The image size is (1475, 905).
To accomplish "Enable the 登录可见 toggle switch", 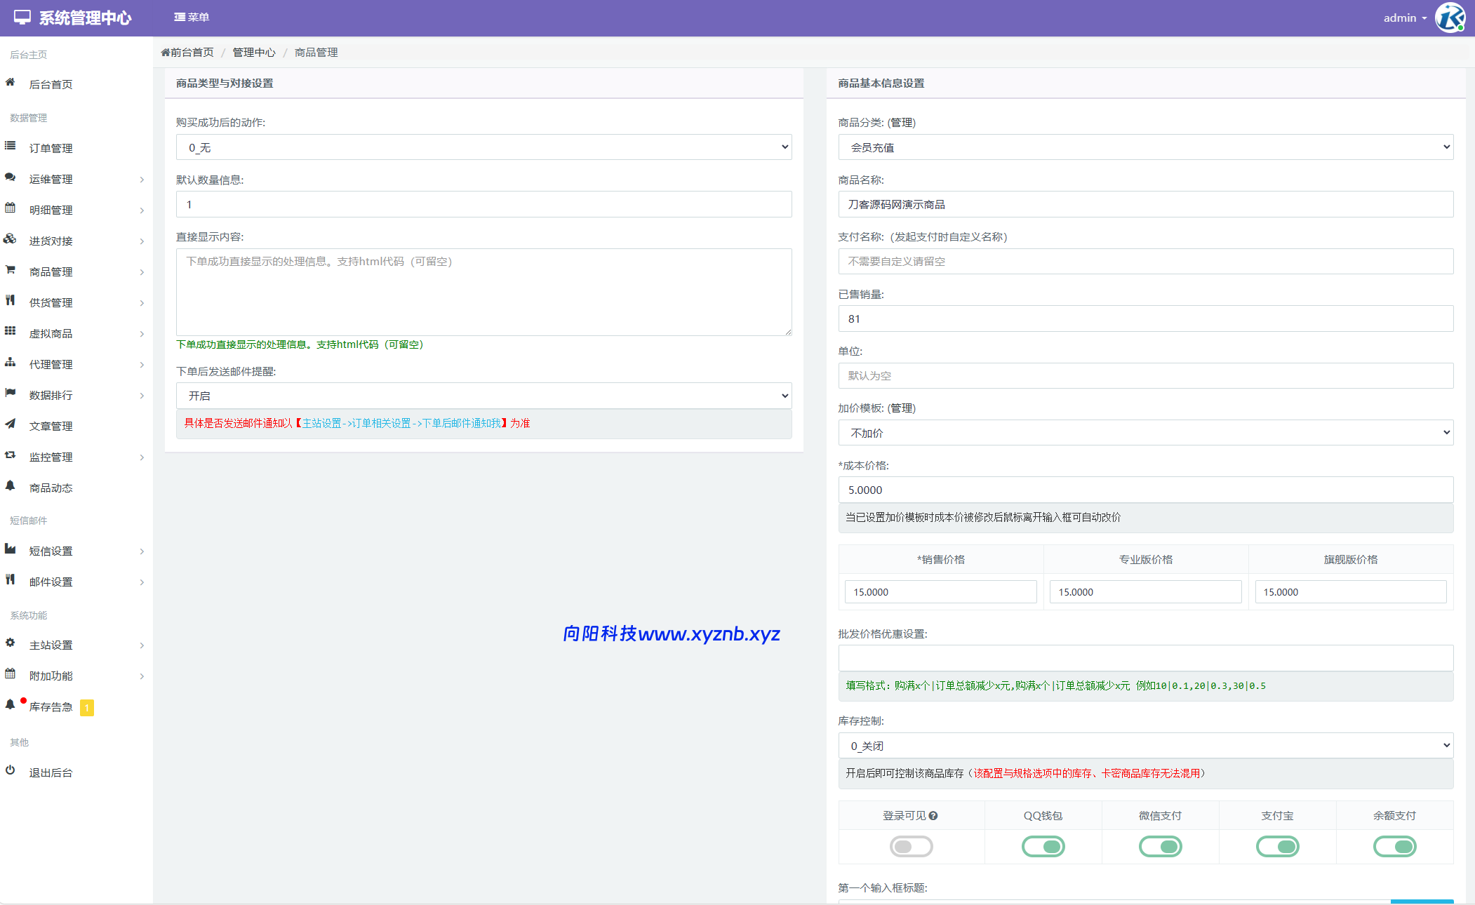I will 911,847.
